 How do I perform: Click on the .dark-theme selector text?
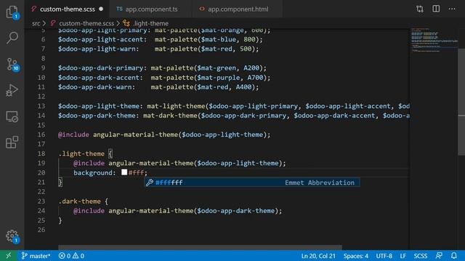pos(79,202)
